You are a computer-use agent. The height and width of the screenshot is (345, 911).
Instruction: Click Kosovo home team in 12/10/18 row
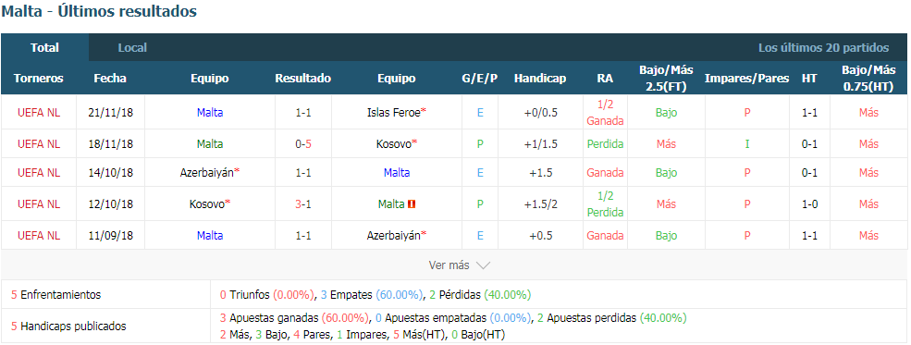click(x=207, y=203)
